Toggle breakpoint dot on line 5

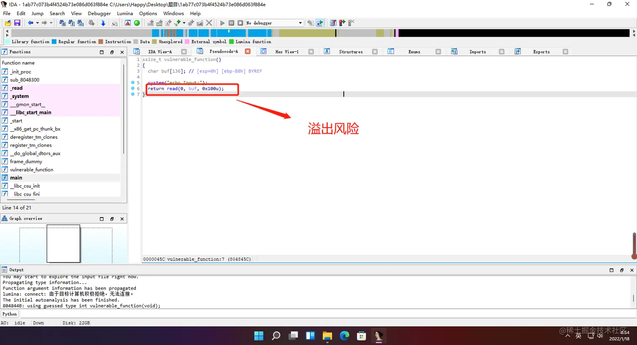pos(133,82)
